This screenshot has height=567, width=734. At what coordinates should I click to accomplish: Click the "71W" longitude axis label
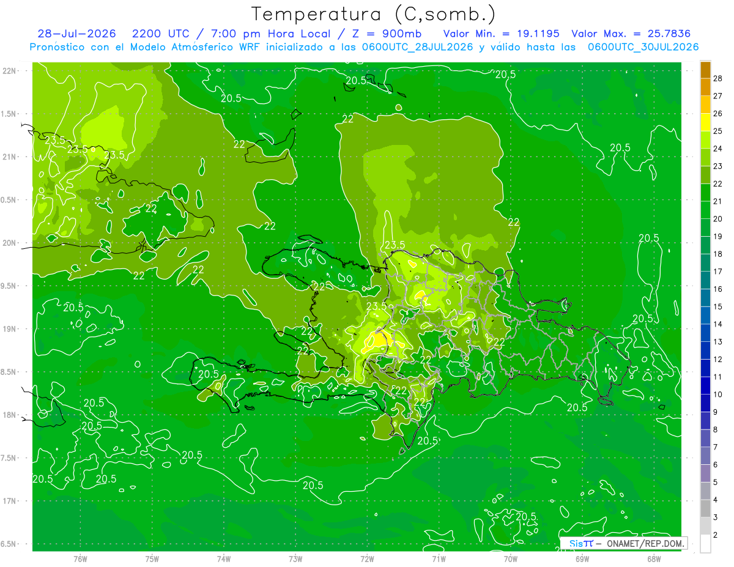coord(439,559)
